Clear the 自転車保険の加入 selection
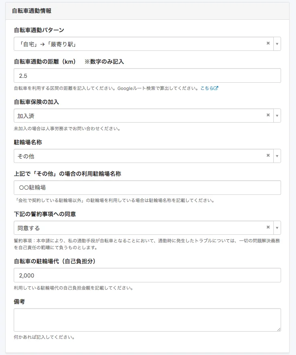Viewport: 296px width, 355px height. coord(268,115)
